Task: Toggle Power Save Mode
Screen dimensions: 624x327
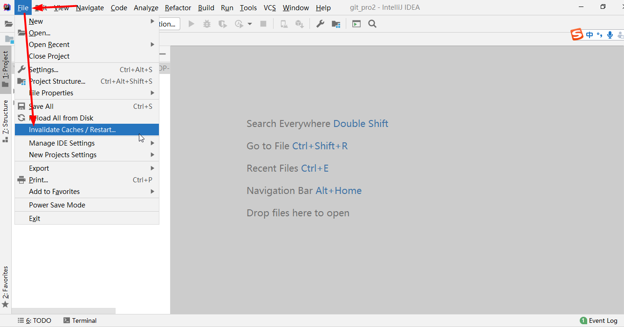Action: [87, 205]
